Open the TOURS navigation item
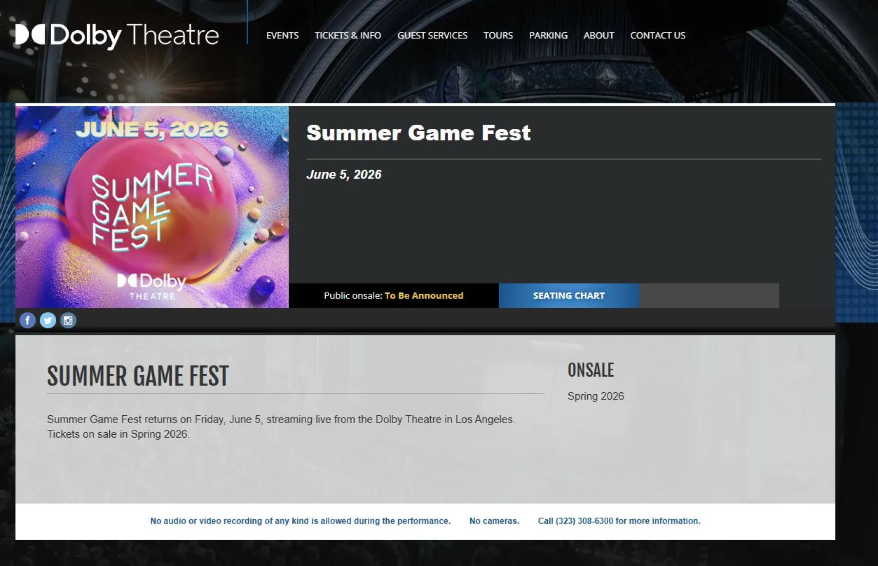Screen dimensions: 878x566 pos(498,35)
